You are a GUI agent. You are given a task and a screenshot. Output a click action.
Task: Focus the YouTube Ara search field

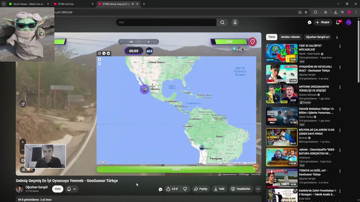(166, 22)
